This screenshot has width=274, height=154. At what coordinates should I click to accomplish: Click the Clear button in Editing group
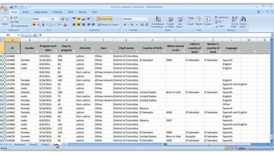[x=220, y=26]
